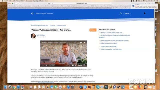Click the orange Follow button

pyautogui.click(x=93, y=30)
